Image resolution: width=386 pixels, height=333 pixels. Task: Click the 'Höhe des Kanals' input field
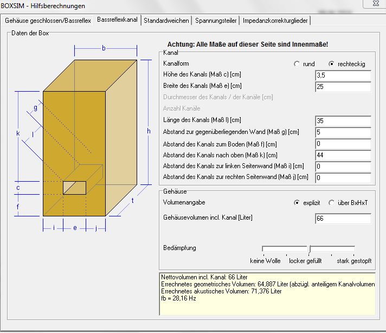point(343,75)
